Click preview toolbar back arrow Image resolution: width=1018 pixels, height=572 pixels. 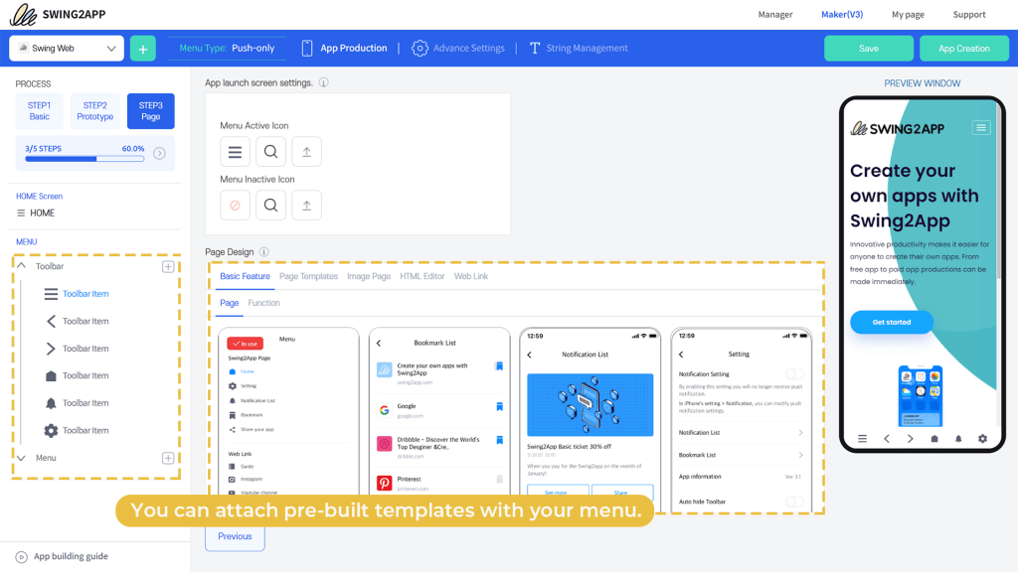[886, 439]
